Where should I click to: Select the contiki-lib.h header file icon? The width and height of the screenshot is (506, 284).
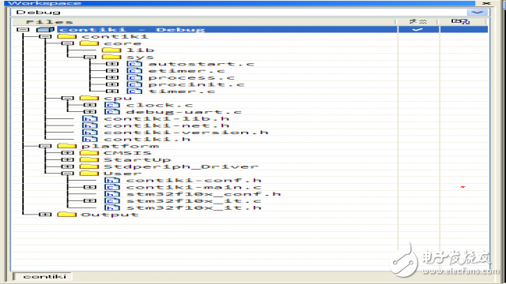(89, 118)
